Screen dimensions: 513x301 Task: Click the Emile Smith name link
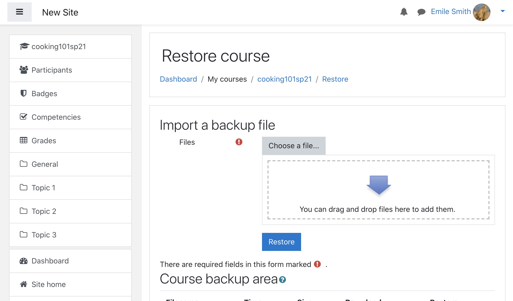pyautogui.click(x=451, y=12)
